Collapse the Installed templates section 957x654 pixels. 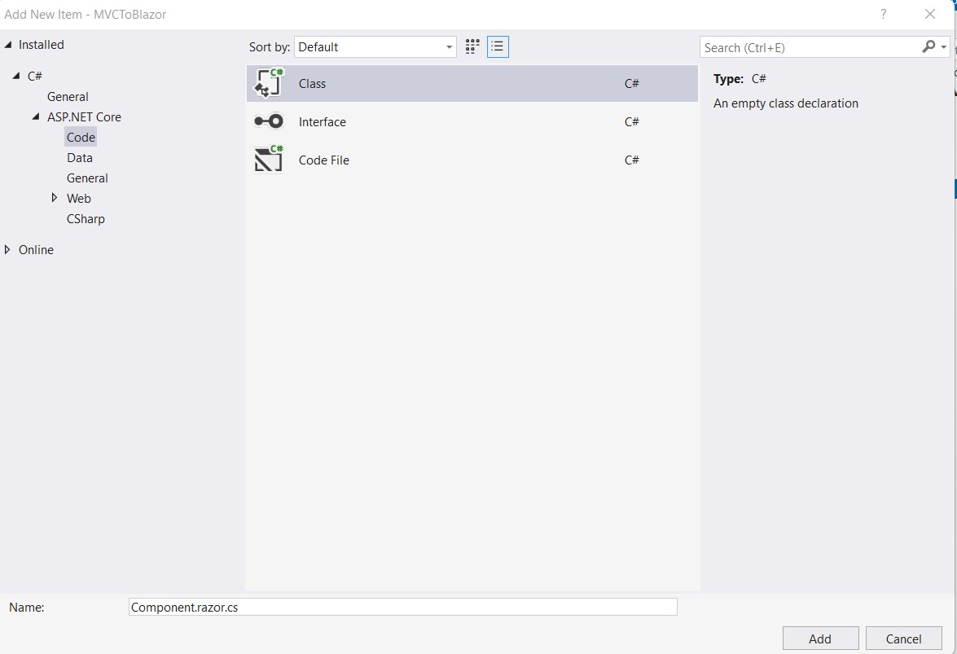tap(7, 44)
